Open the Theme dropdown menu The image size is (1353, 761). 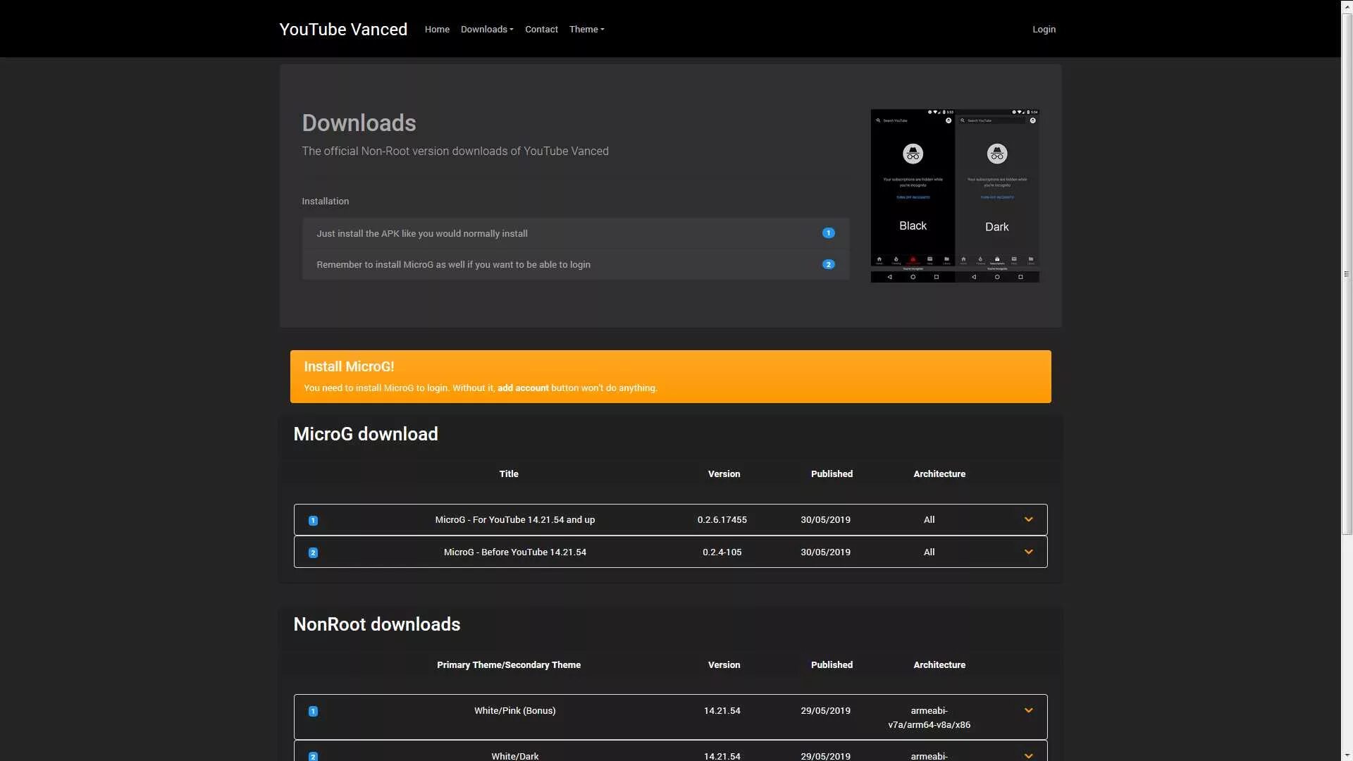pos(586,30)
